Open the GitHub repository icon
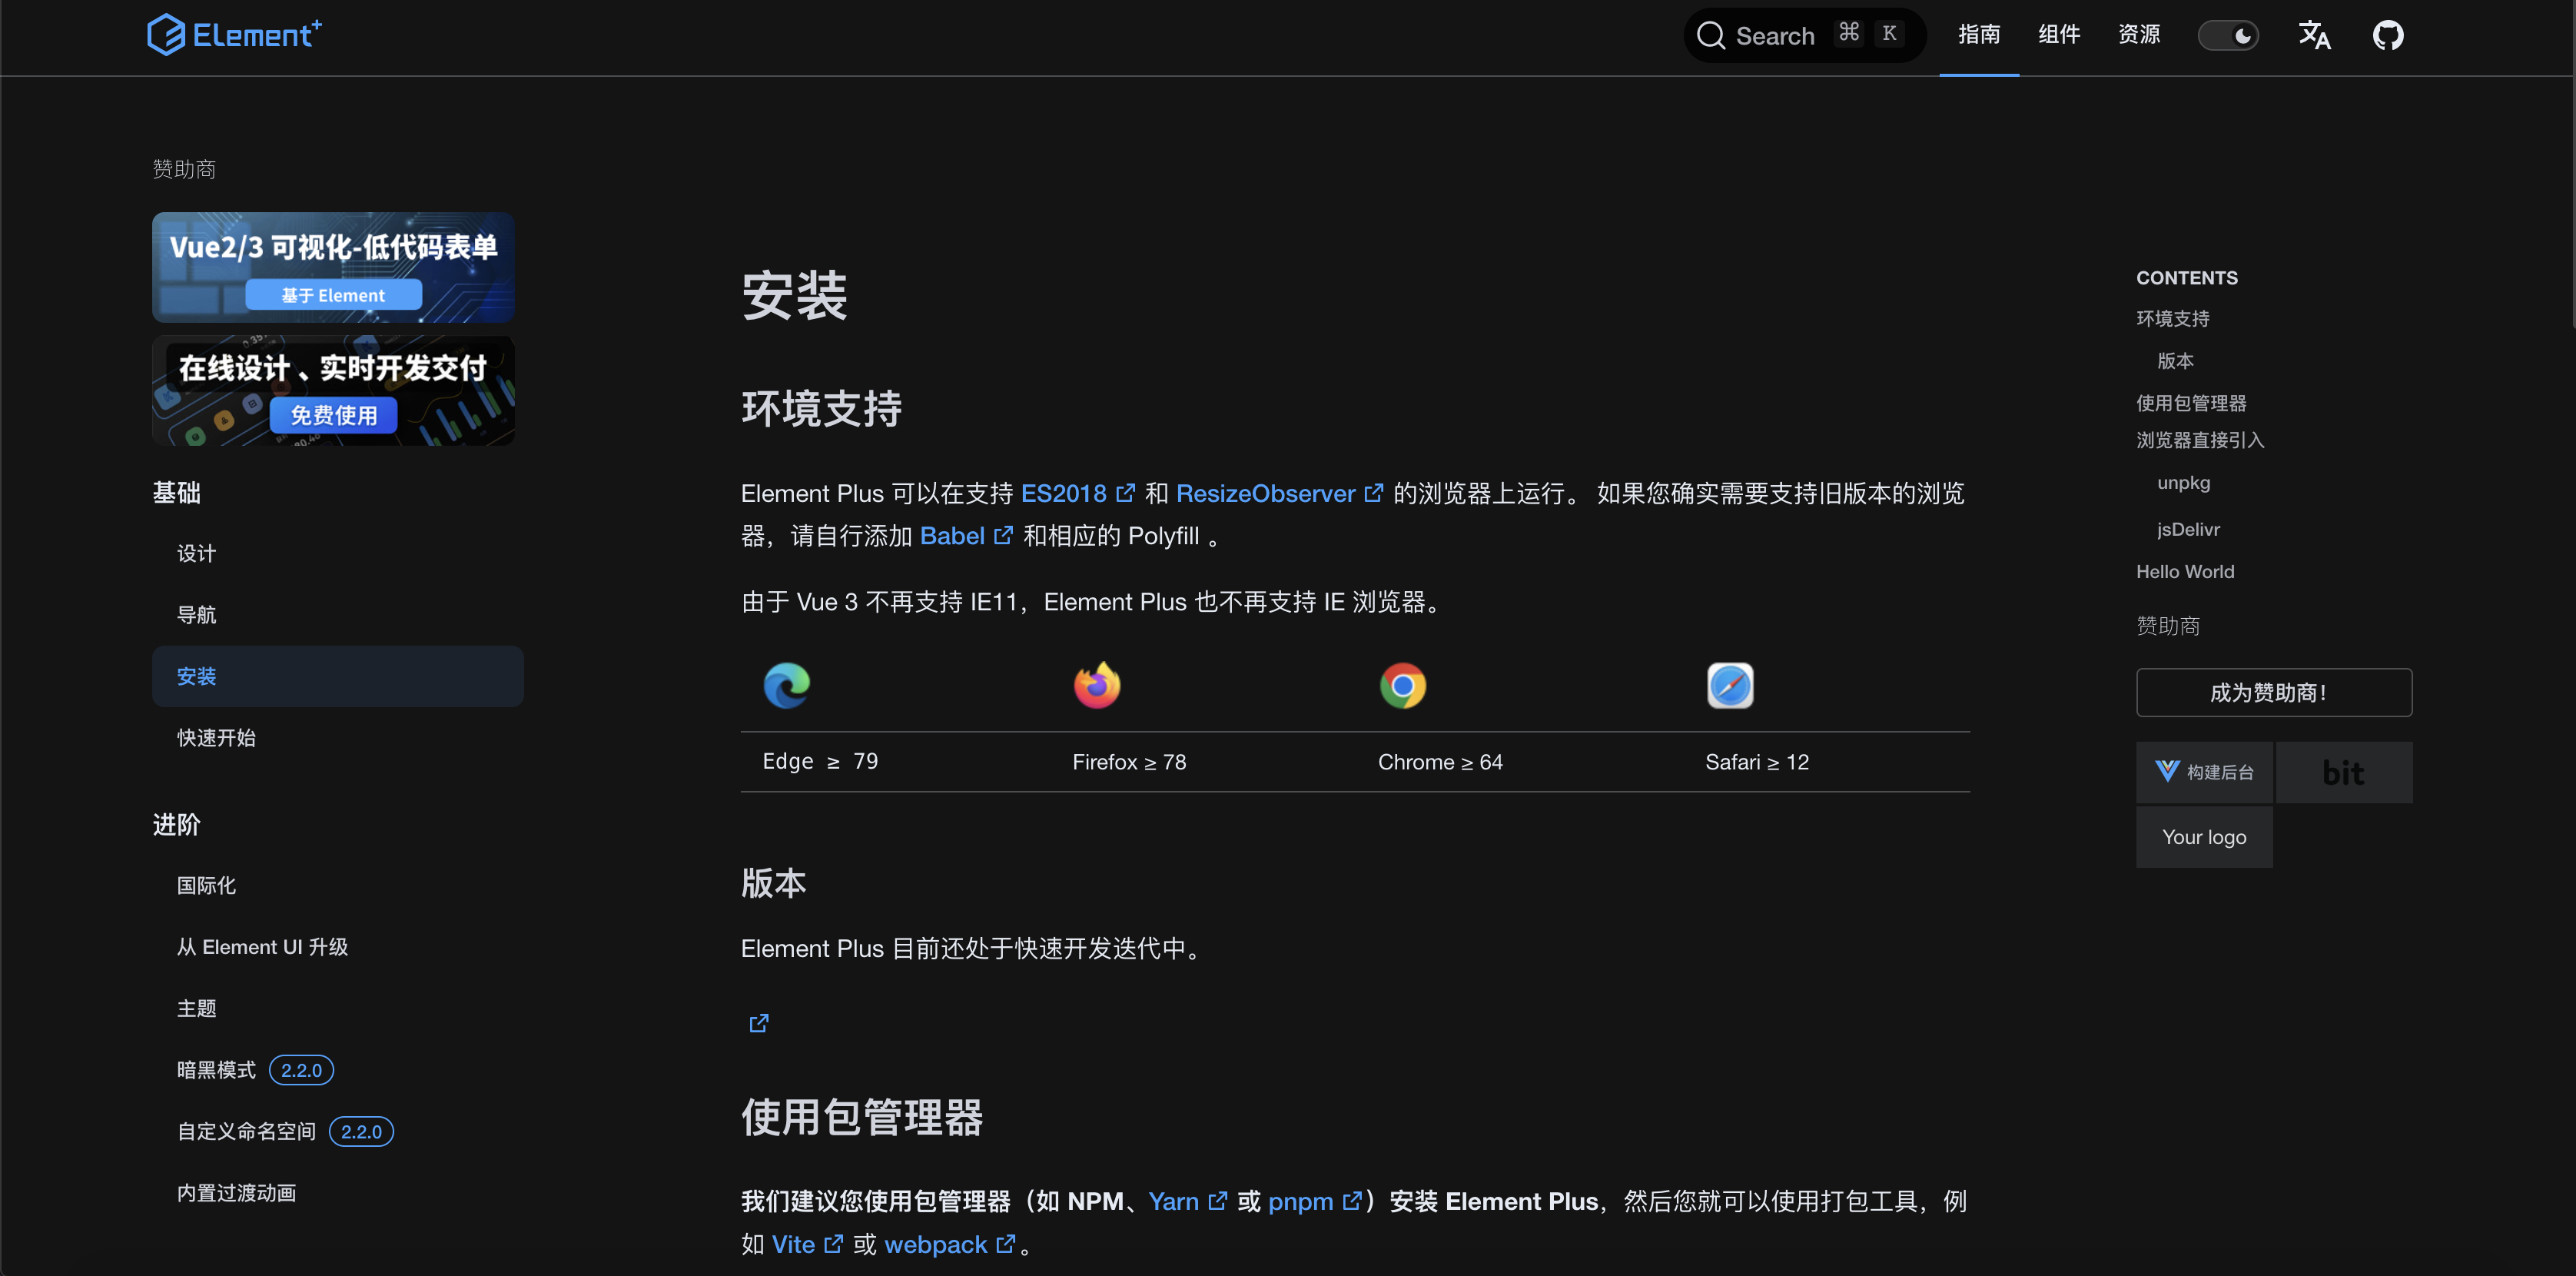 [x=2387, y=36]
